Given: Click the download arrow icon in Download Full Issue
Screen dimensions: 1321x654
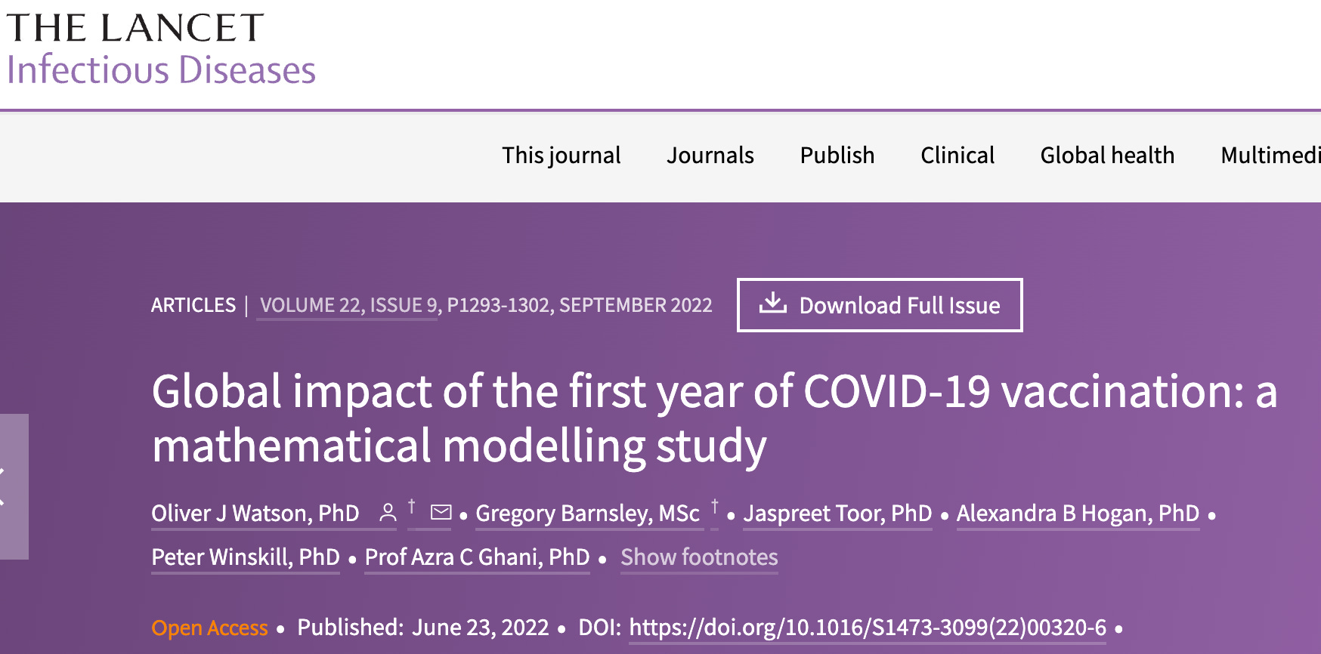Looking at the screenshot, I should tap(772, 304).
